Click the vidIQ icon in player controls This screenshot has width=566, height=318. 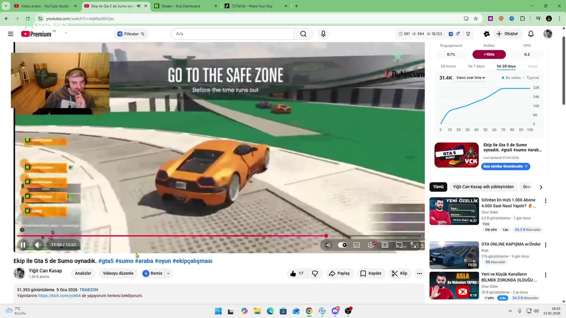[x=328, y=245]
